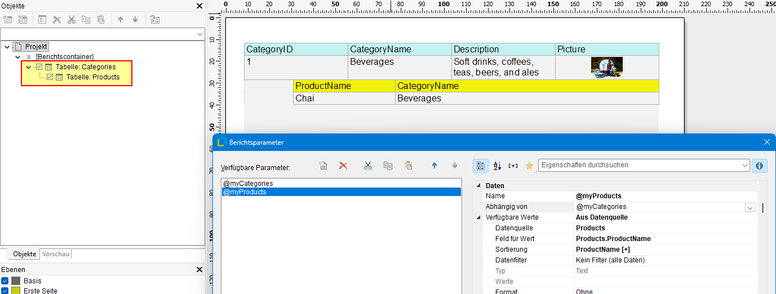Move the parameter up with the blue arrow

tap(434, 166)
